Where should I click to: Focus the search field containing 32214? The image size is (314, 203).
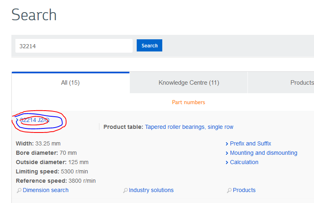[x=74, y=46]
